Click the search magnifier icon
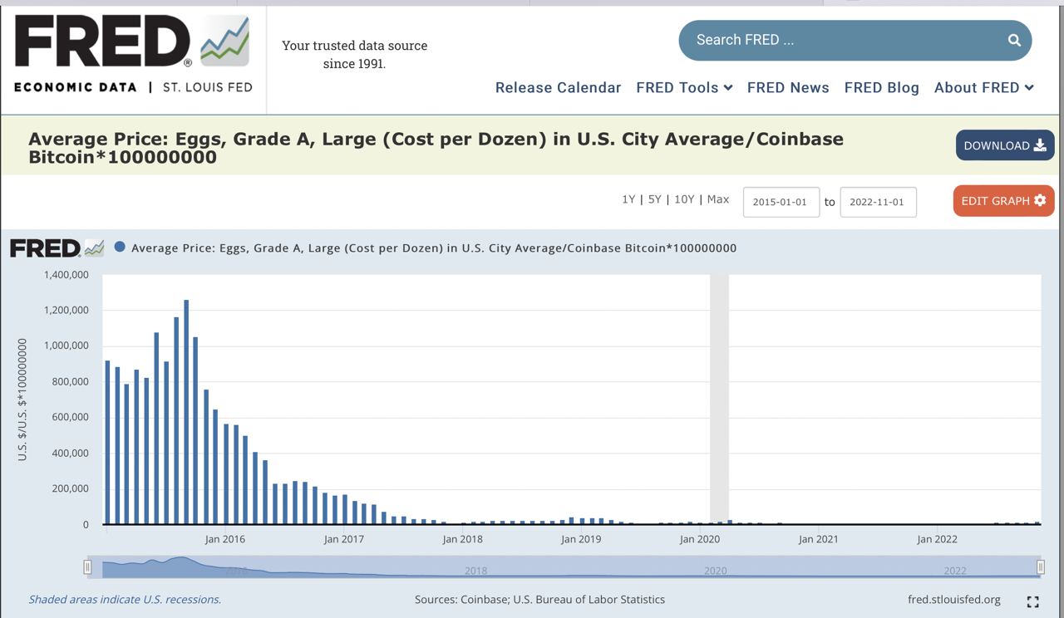This screenshot has width=1064, height=618. click(1014, 40)
